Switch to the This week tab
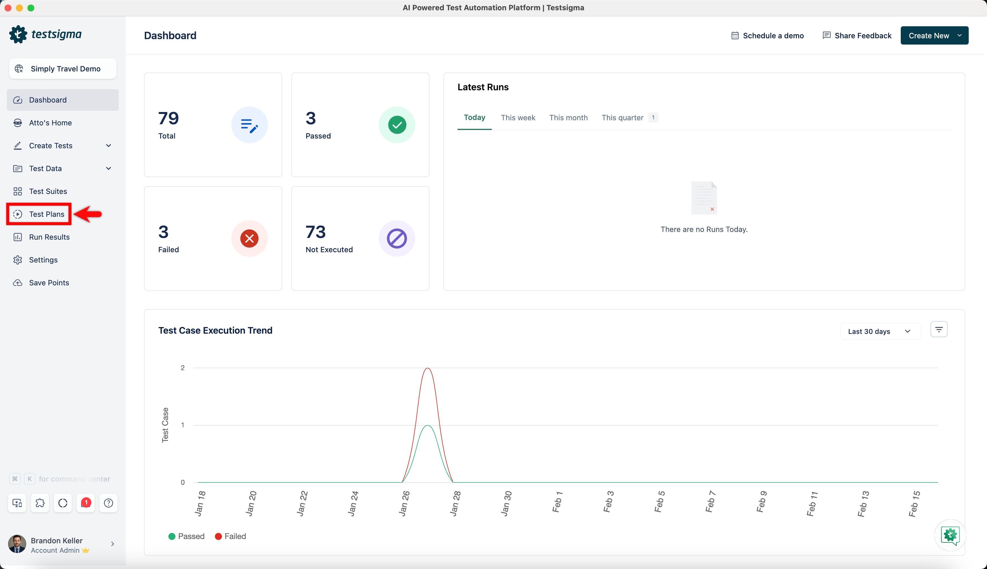 (518, 118)
